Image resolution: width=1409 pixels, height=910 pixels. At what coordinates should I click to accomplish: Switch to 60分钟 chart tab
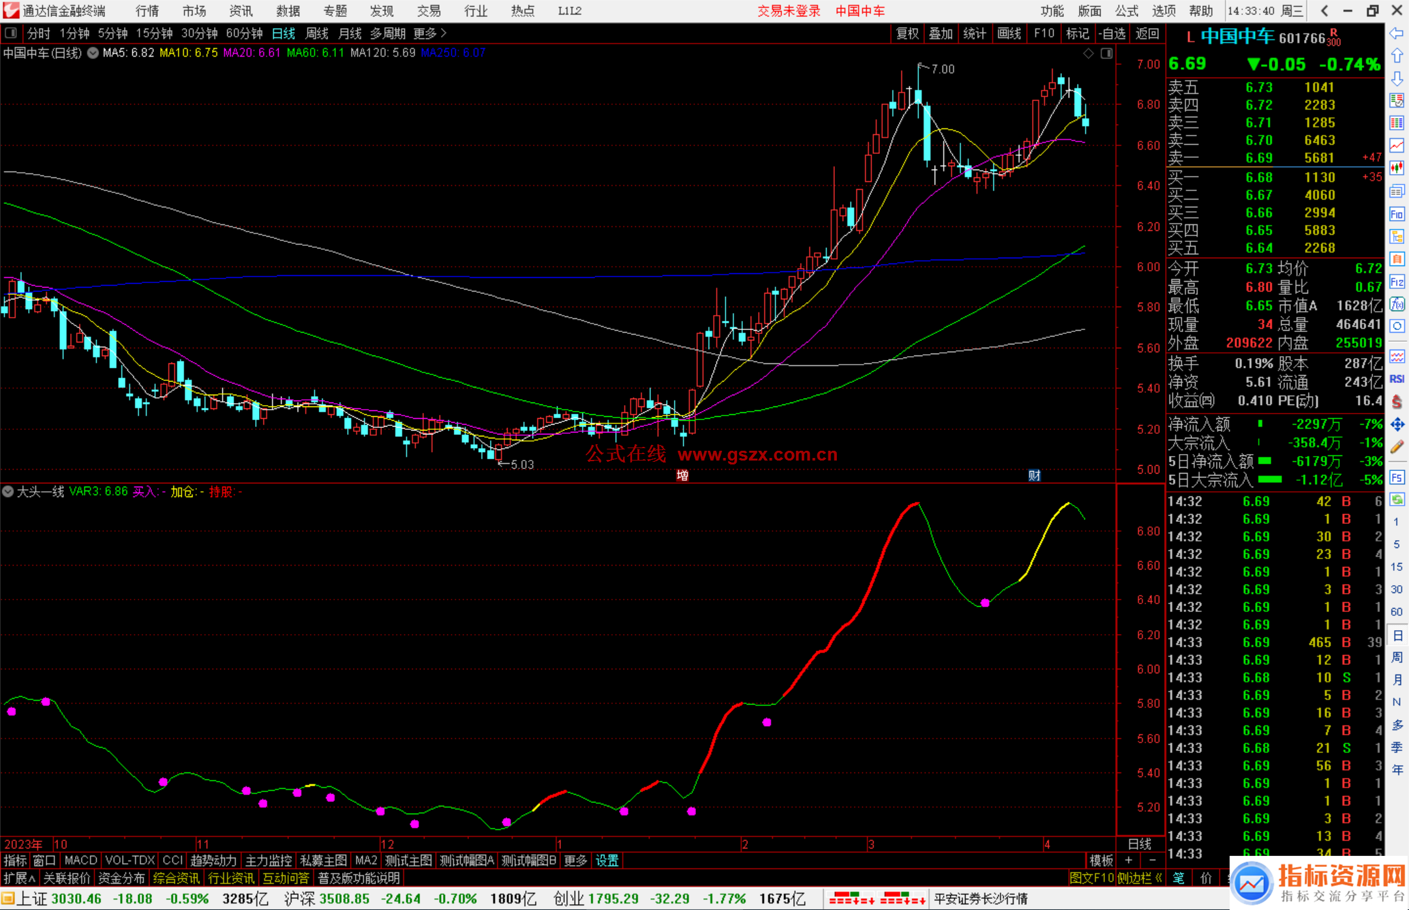point(244,33)
